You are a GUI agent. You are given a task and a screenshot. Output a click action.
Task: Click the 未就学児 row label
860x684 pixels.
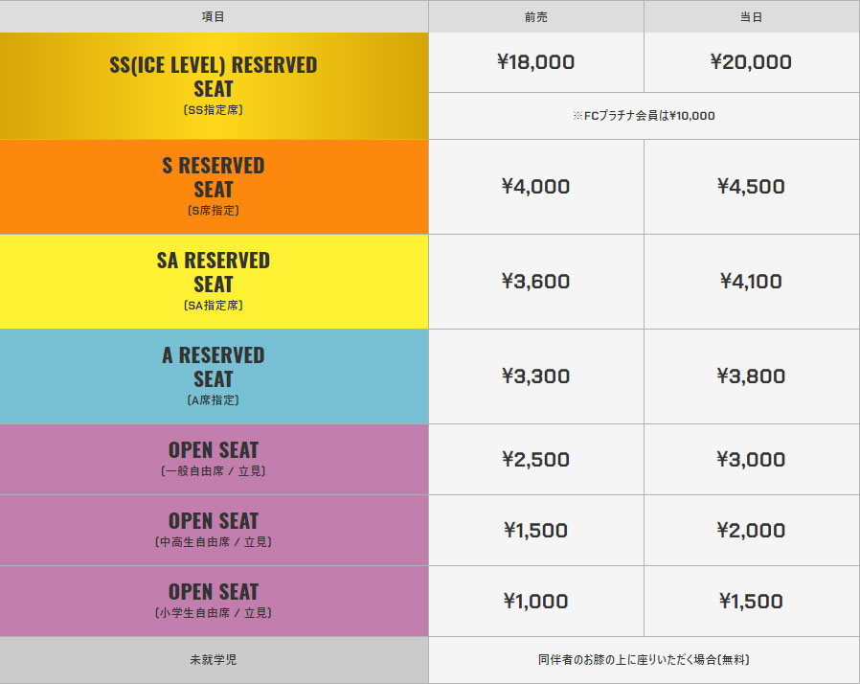[x=214, y=660]
